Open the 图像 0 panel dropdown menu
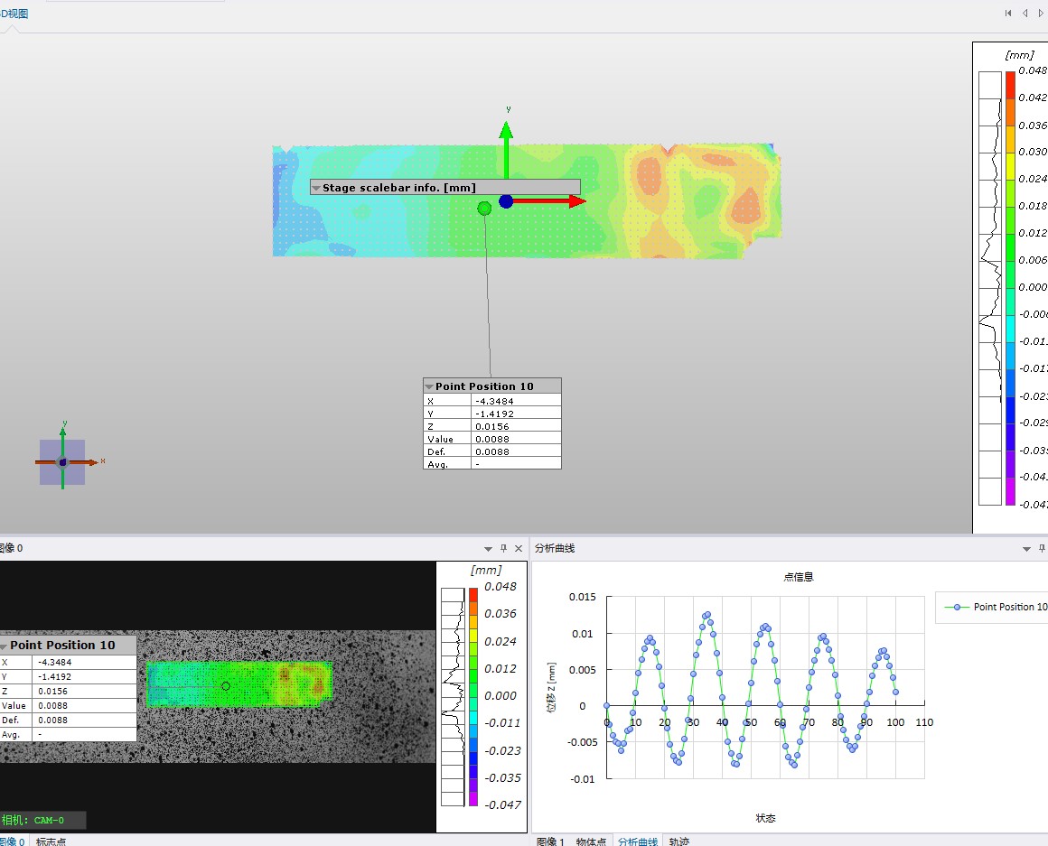 click(x=489, y=548)
